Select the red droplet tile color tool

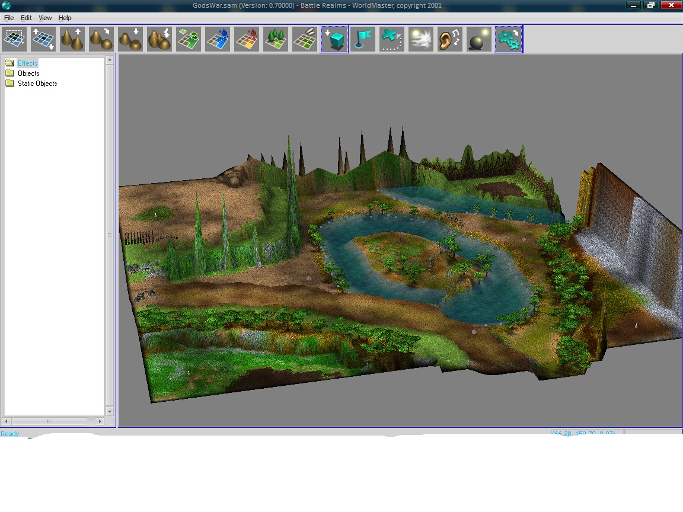[x=247, y=39]
